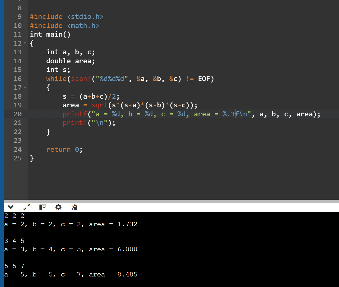The height and width of the screenshot is (287, 339).
Task: Place cursor on '#include <math.h>' line
Action: coord(64,26)
